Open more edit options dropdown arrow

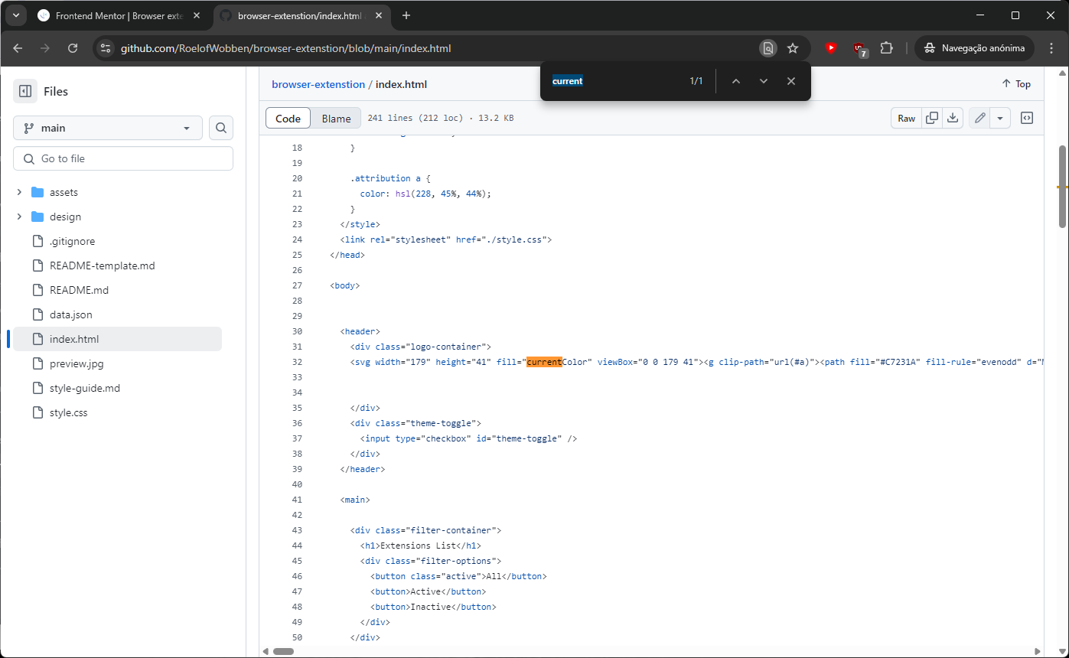coord(1000,118)
